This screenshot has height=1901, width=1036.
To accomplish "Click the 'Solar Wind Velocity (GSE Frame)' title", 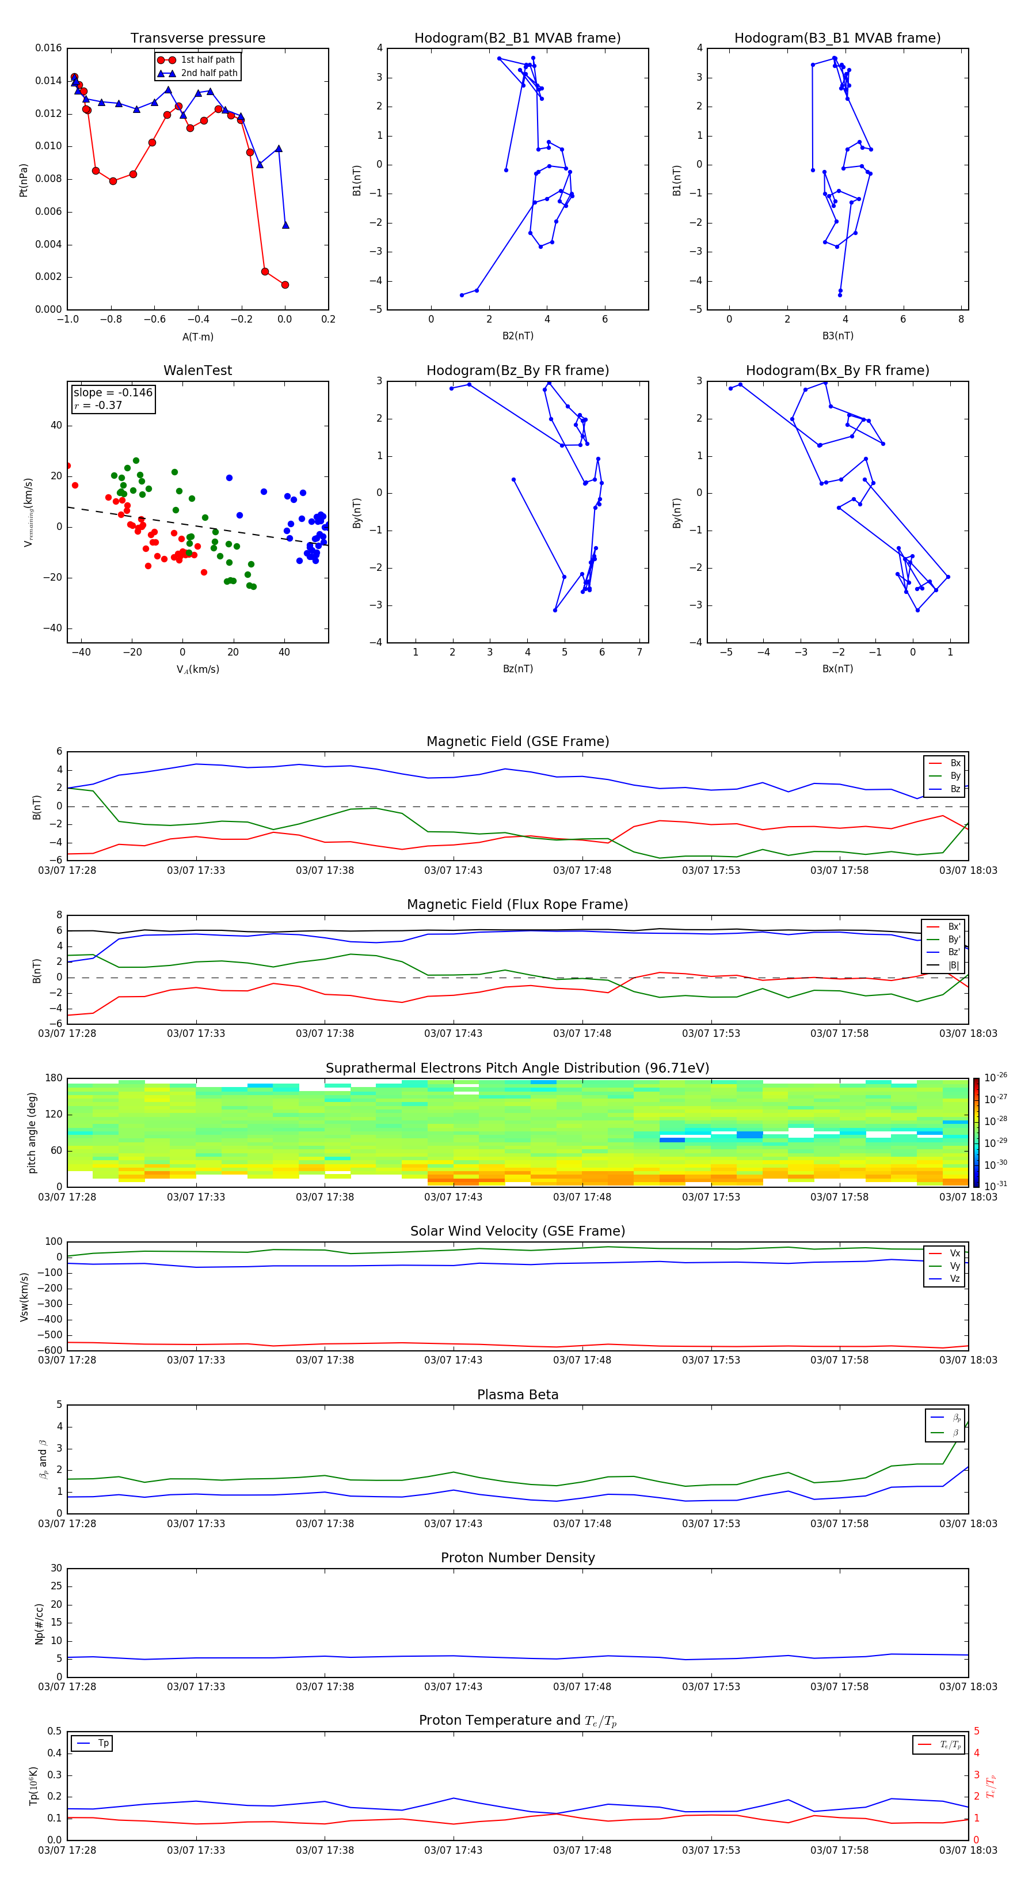I will [x=517, y=1232].
